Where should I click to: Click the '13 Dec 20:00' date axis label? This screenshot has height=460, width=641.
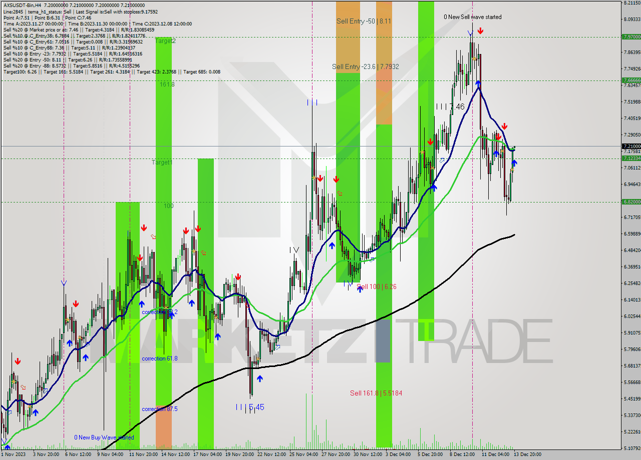[x=527, y=454]
